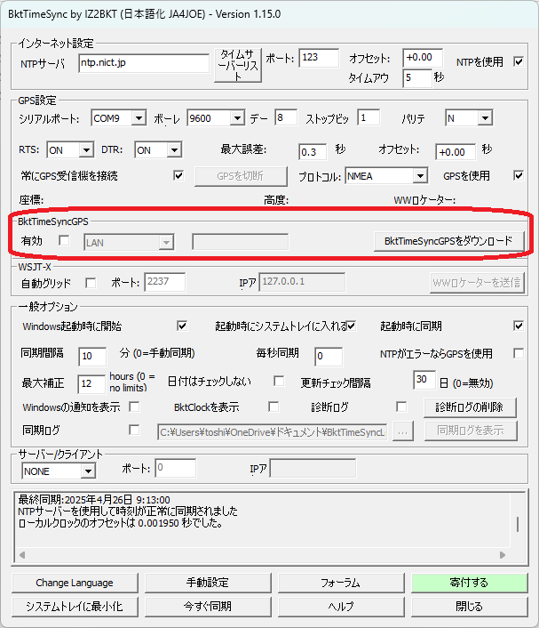Toggle the GPSを使用 checkbox
Image resolution: width=539 pixels, height=628 pixels.
tap(519, 175)
